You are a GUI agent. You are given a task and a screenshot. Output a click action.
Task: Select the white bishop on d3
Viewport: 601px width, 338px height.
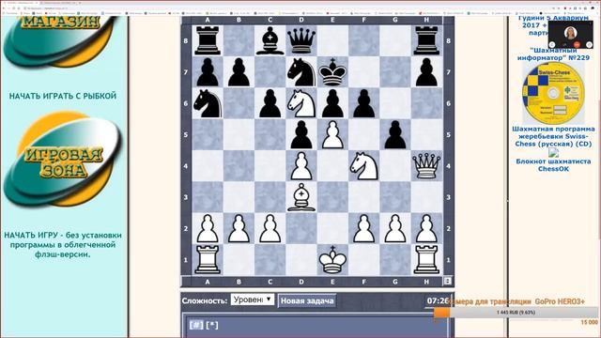(x=301, y=197)
